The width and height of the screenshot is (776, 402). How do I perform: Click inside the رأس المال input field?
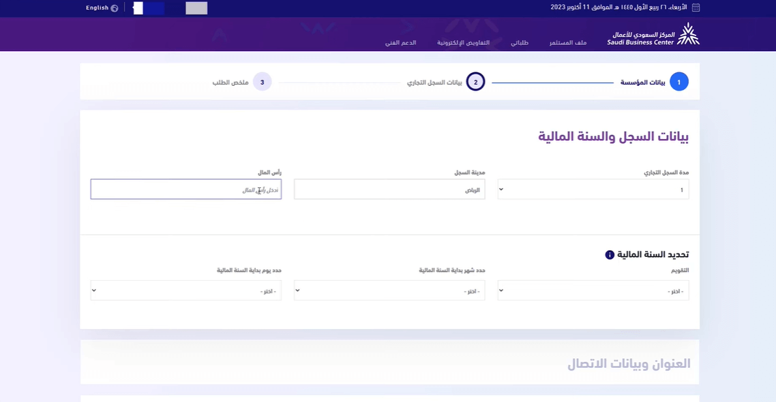pyautogui.click(x=185, y=189)
